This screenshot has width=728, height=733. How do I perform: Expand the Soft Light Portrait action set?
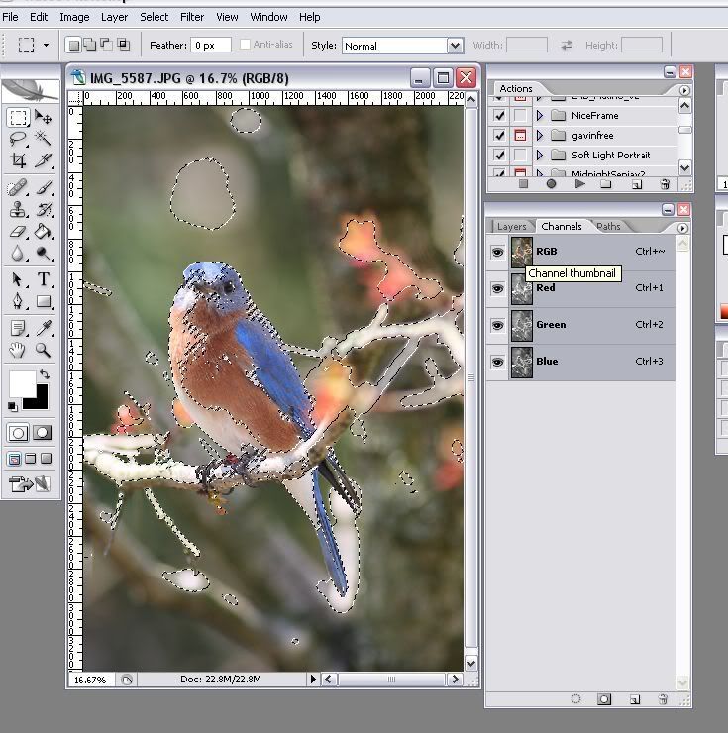point(540,156)
